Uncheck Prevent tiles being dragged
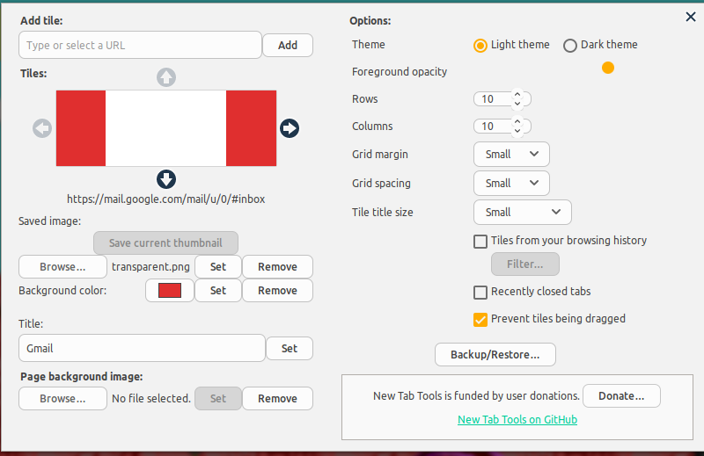 click(480, 320)
